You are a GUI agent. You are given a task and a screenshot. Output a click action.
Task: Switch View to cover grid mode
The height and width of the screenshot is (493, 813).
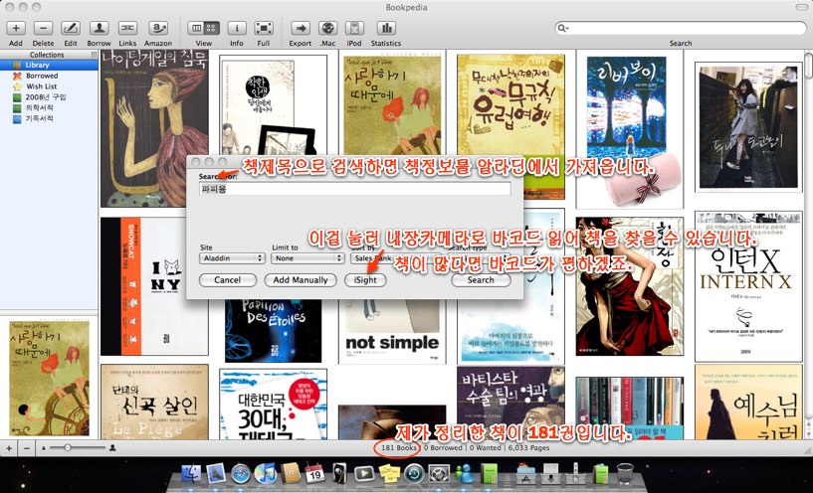pos(212,28)
